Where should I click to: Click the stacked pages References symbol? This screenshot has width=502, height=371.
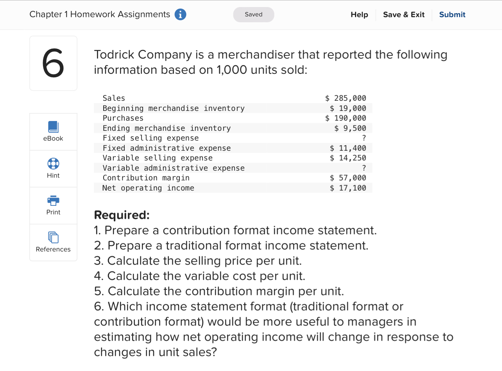[x=53, y=237]
